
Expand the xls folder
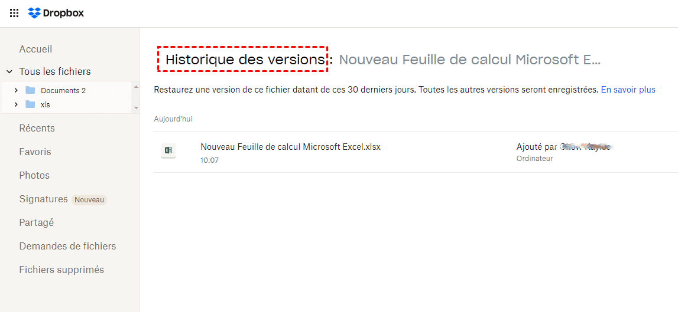coord(16,104)
